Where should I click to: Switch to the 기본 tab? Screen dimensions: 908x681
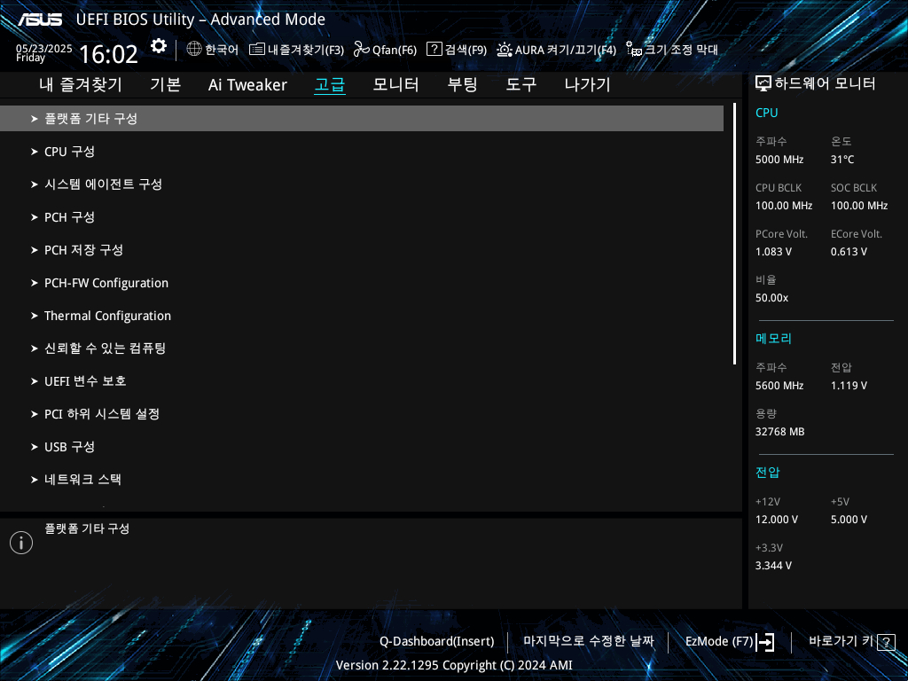coord(166,84)
